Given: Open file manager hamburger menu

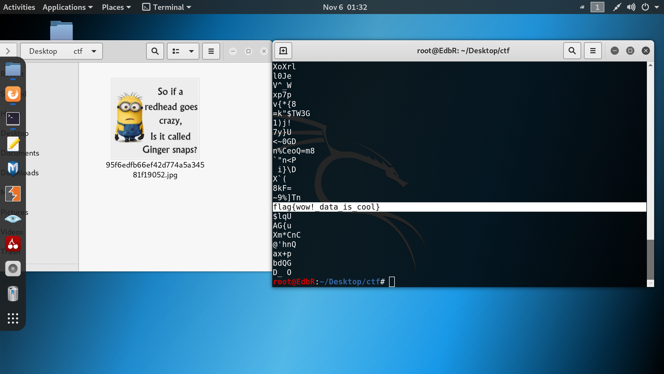Looking at the screenshot, I should point(211,51).
